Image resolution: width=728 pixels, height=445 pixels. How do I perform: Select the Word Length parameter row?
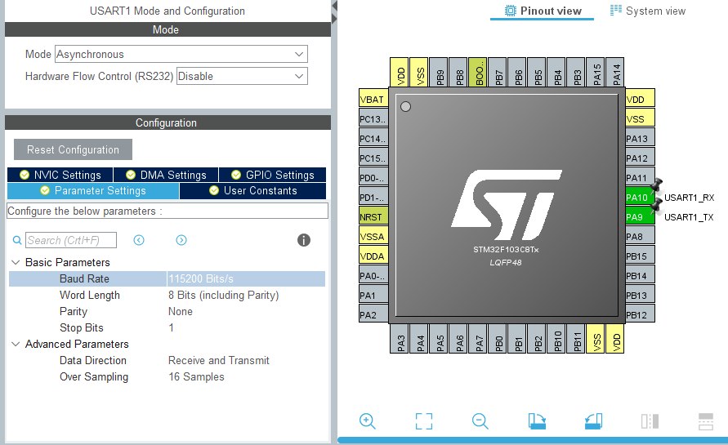tap(167, 295)
